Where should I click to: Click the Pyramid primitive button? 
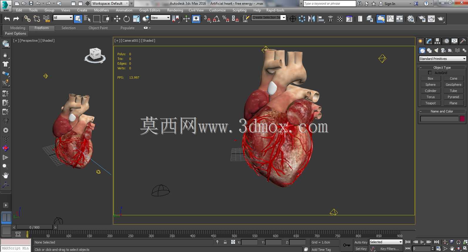[x=453, y=97]
